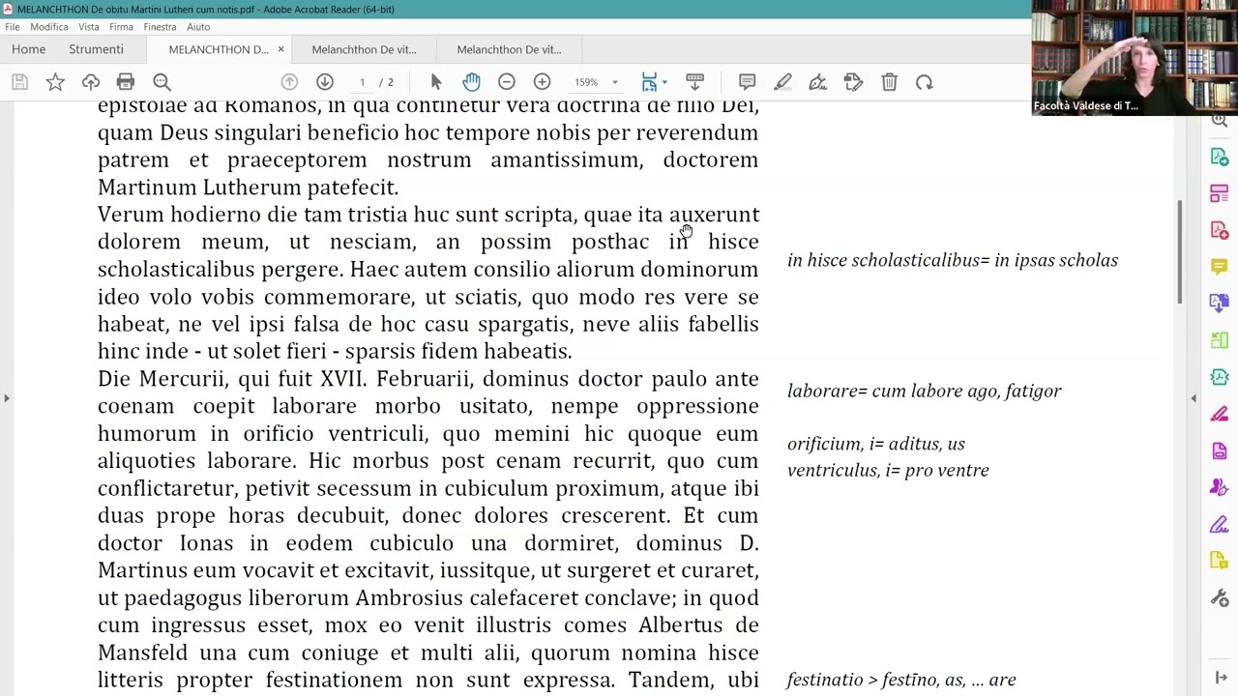Open the Aiuto menu
The height and width of the screenshot is (696, 1238).
tap(198, 27)
